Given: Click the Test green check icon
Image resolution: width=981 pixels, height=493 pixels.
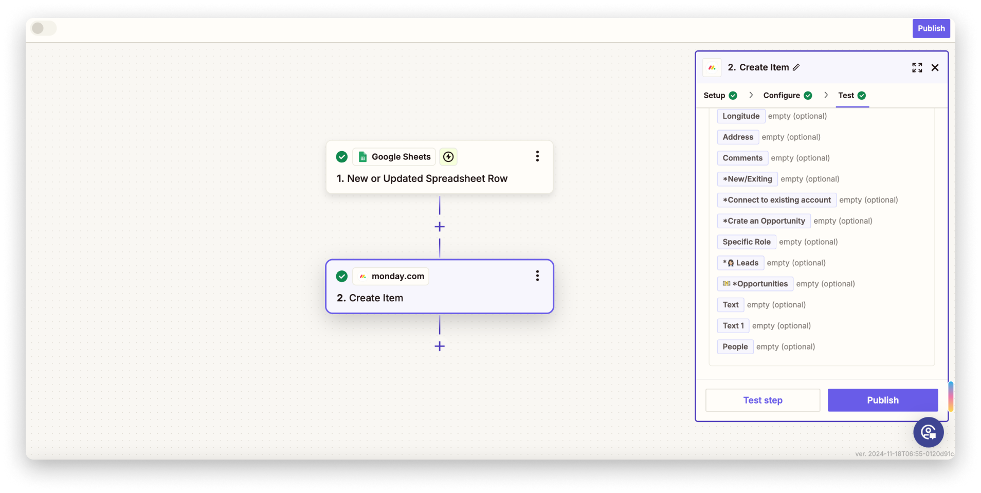Looking at the screenshot, I should point(862,96).
